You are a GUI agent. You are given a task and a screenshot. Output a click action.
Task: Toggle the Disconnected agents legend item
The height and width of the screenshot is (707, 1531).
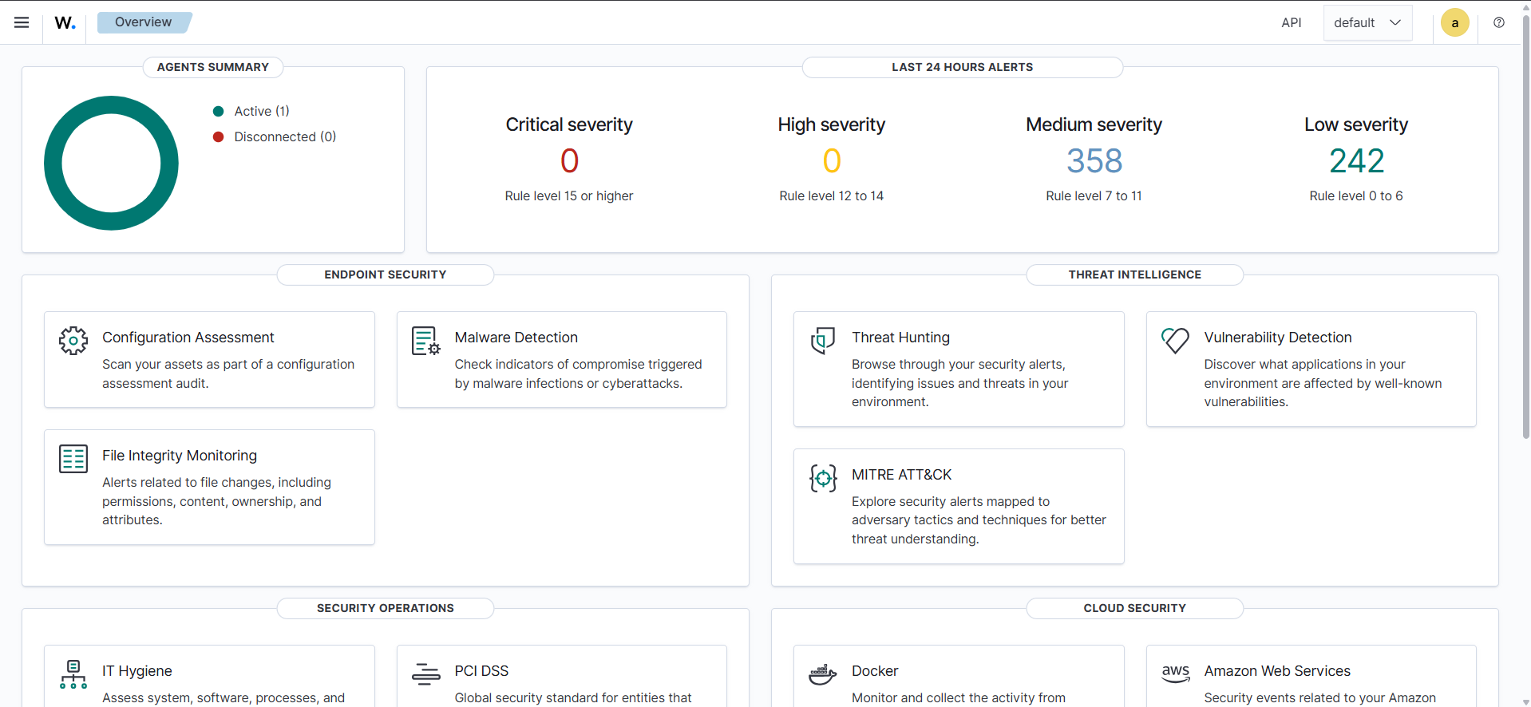[275, 136]
